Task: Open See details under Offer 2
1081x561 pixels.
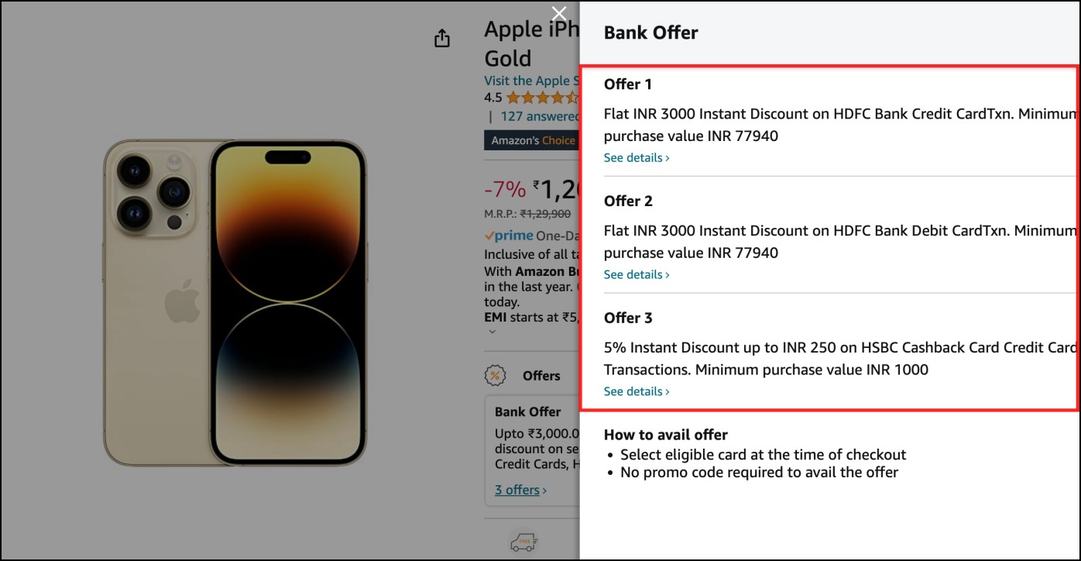Action: pos(637,274)
